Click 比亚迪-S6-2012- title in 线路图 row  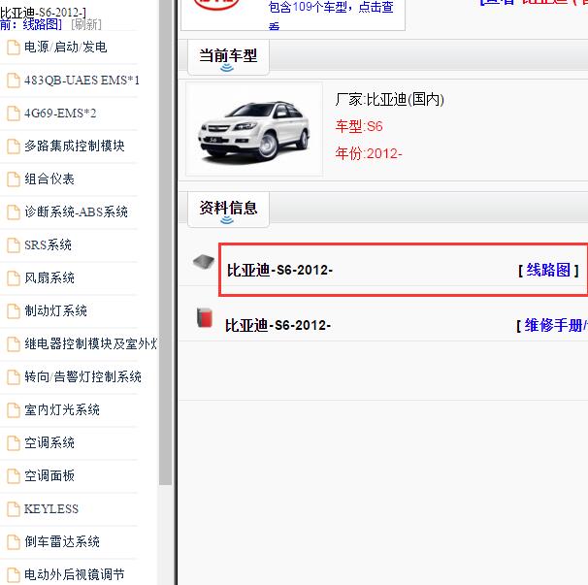[x=279, y=270]
